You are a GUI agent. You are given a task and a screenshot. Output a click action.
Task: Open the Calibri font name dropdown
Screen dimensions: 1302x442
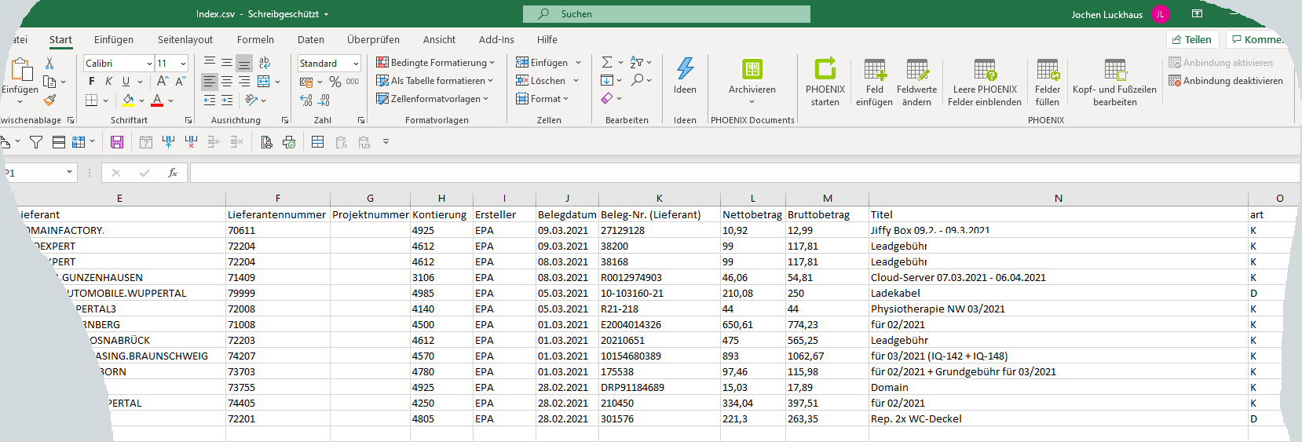click(x=149, y=64)
